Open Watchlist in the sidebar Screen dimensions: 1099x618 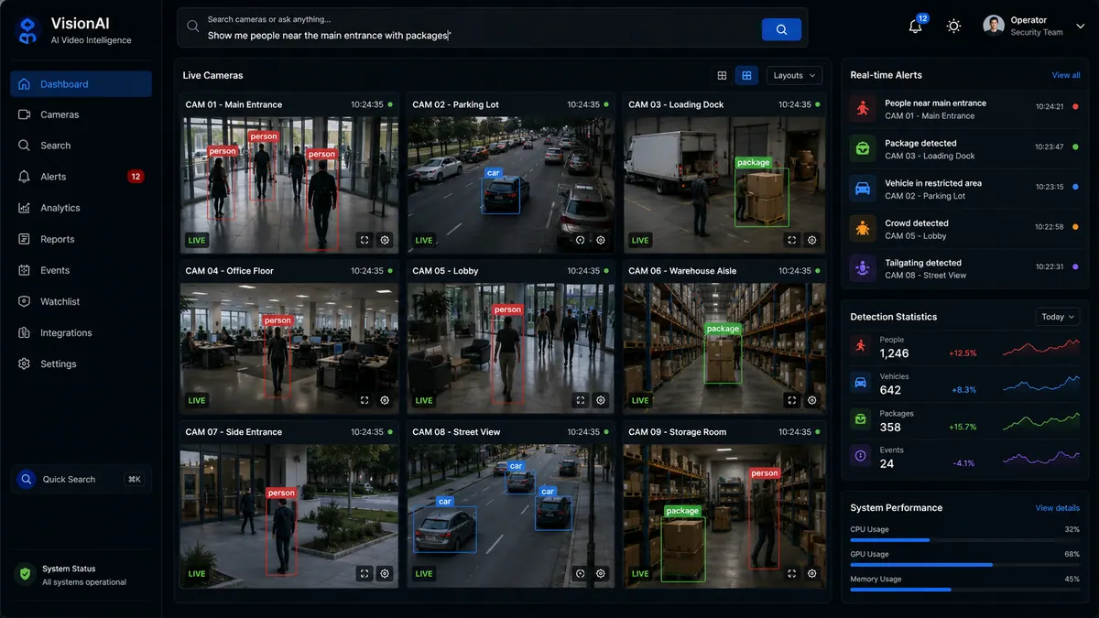82,301
